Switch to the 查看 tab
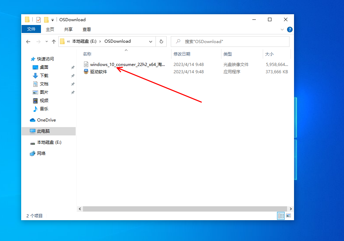344x241 pixels. 87,29
